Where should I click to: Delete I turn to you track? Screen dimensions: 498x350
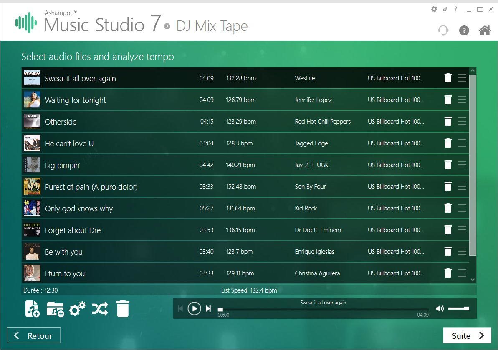tap(448, 273)
